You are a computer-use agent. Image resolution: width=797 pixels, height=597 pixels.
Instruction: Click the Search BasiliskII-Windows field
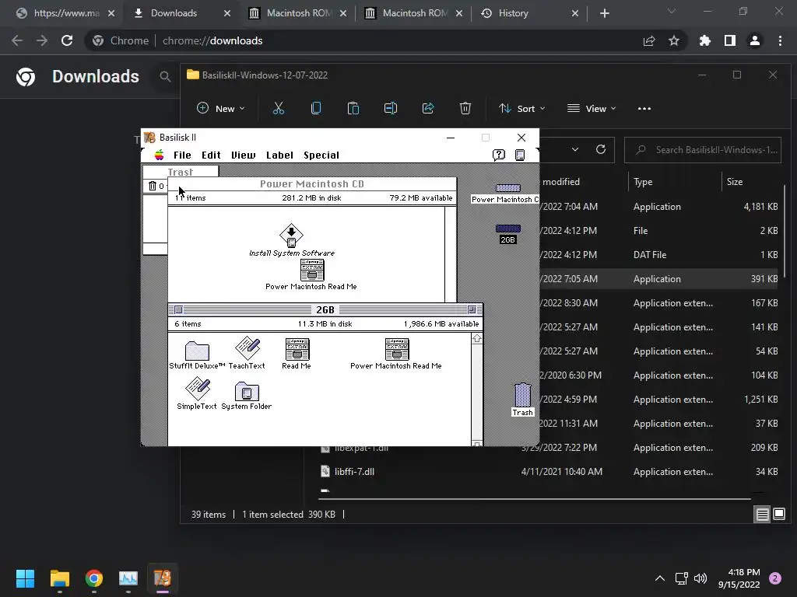703,150
